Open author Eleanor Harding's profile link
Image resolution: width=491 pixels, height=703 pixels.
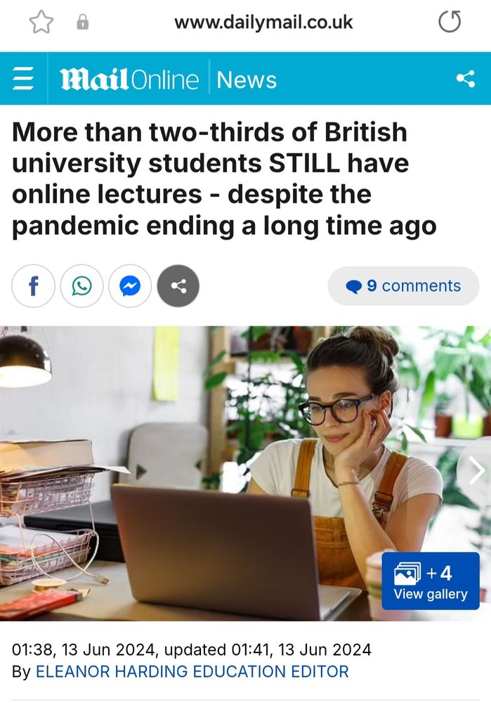[192, 671]
